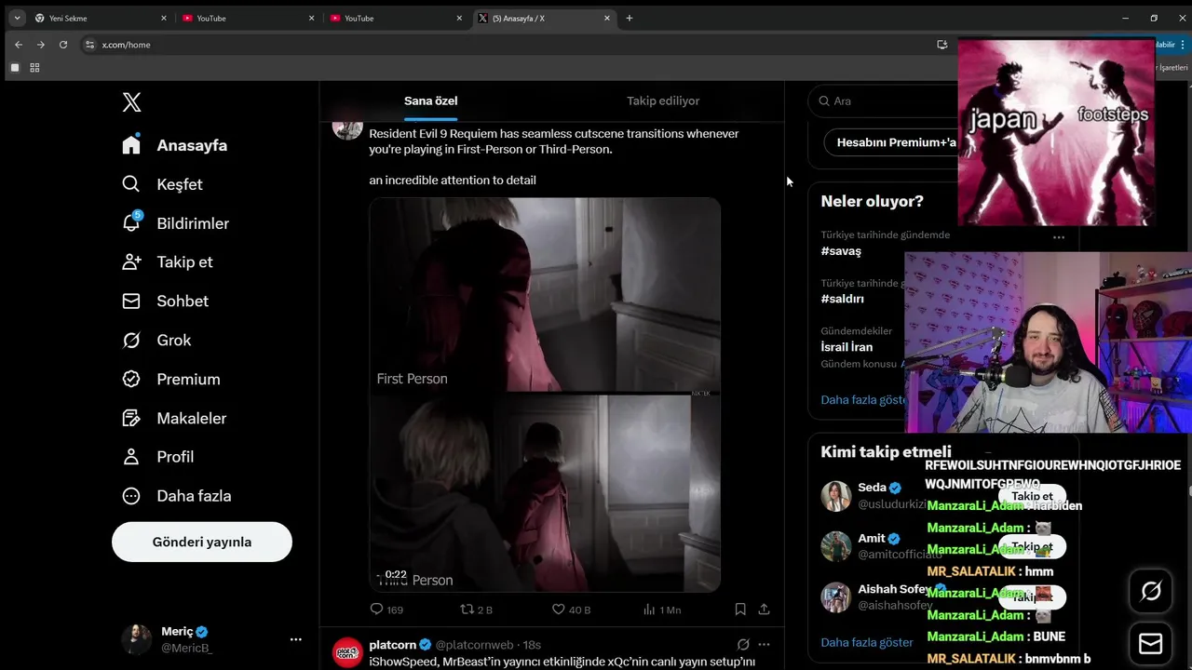
Task: Open new browser tab plus button
Action: [x=630, y=18]
